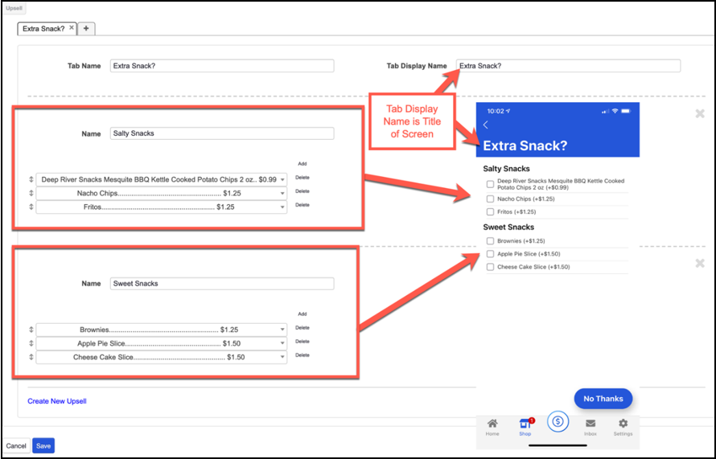Enable the Cheese Cake Slice checkbox
716x459 pixels.
490,267
